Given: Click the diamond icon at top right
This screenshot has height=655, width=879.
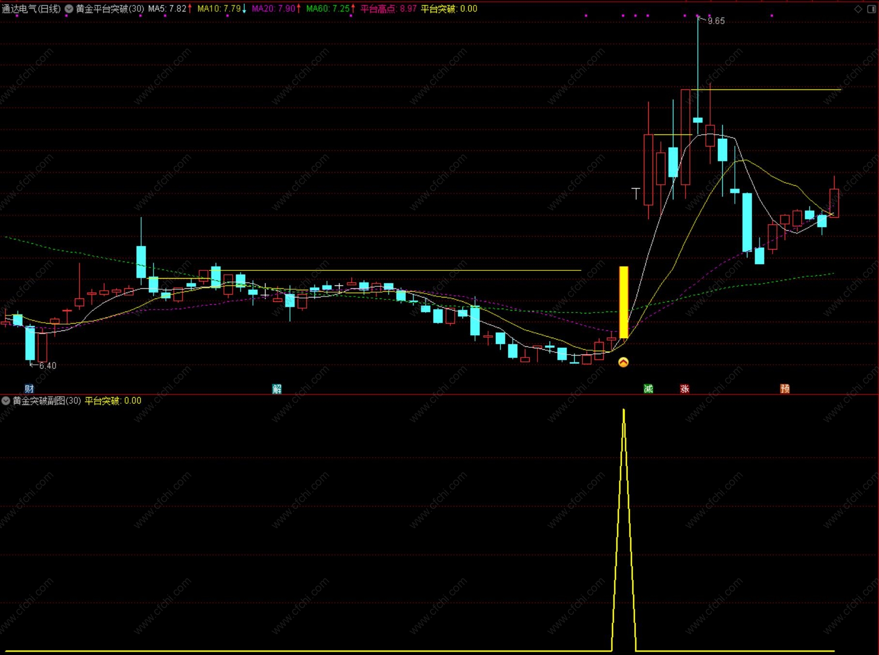Looking at the screenshot, I should pos(858,9).
